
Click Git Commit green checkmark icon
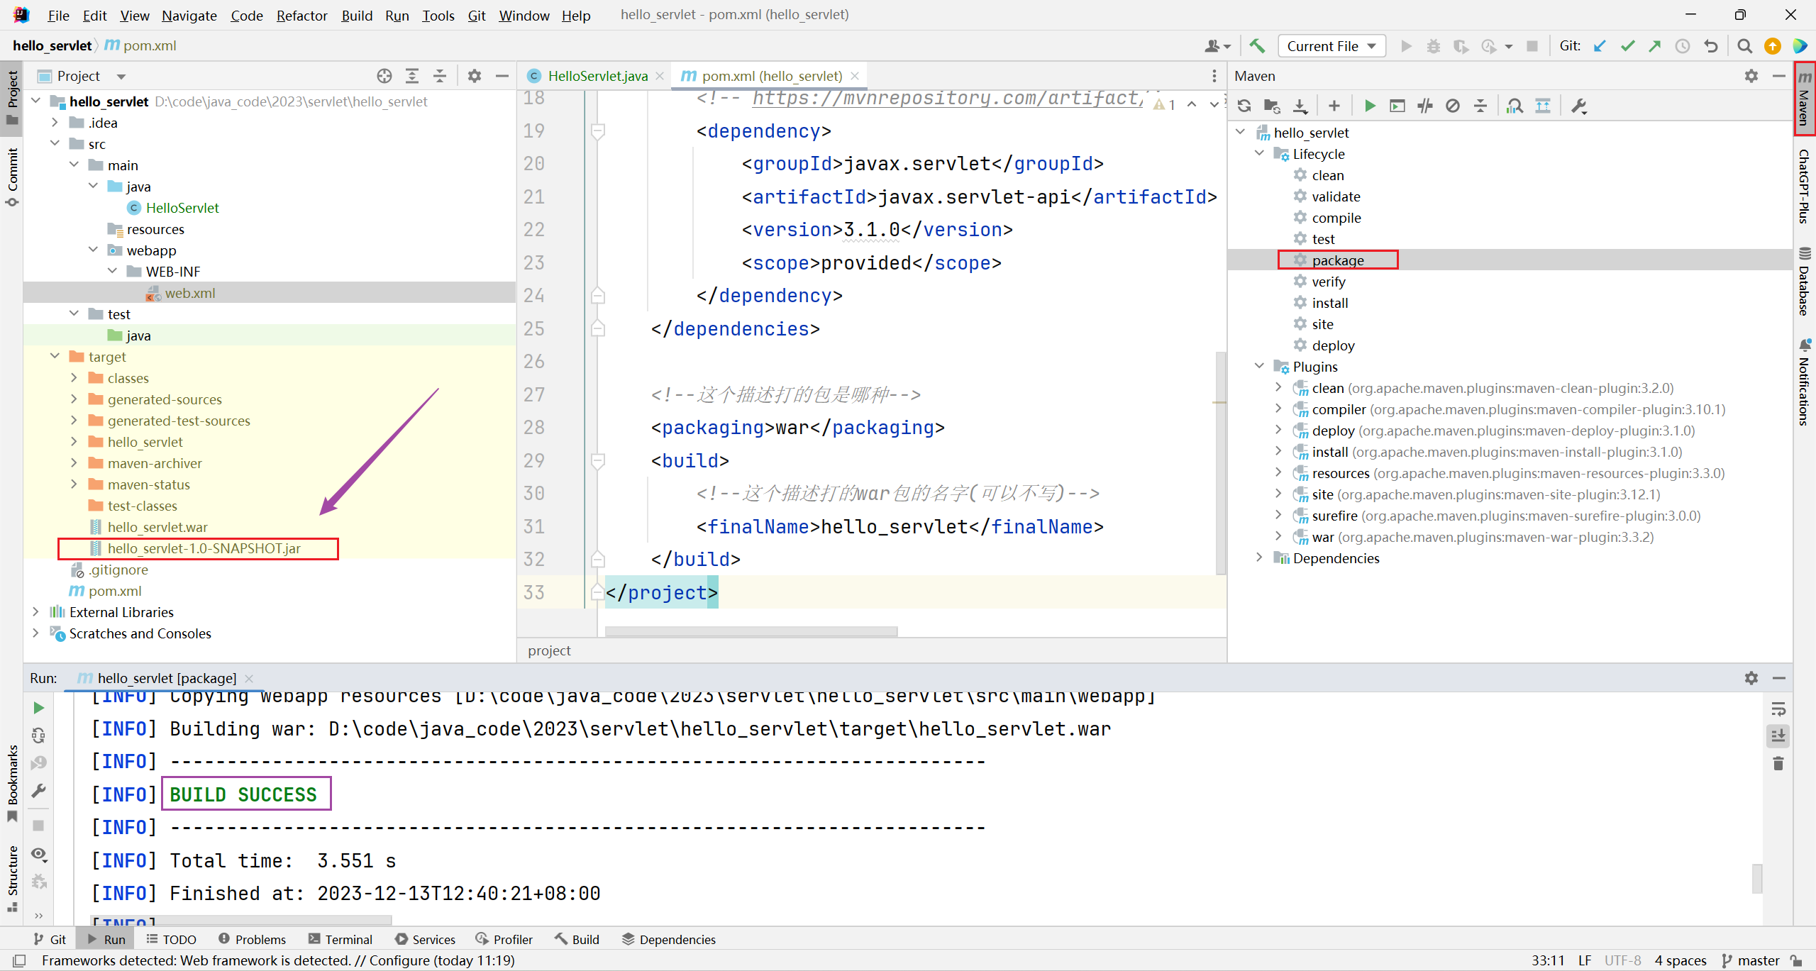pos(1627,46)
